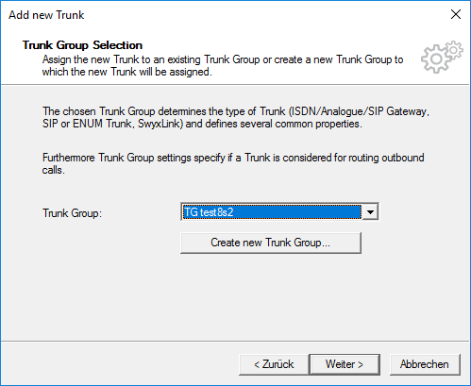Click the large gear icon in the header

(436, 59)
